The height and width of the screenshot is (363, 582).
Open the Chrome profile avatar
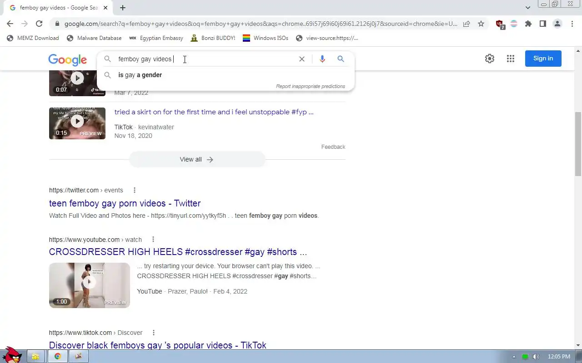(557, 24)
